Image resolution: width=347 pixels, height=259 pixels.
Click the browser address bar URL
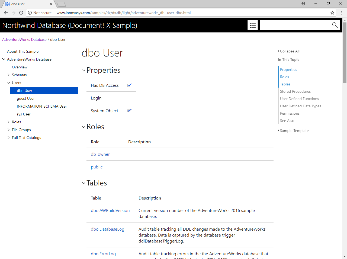pos(124,13)
